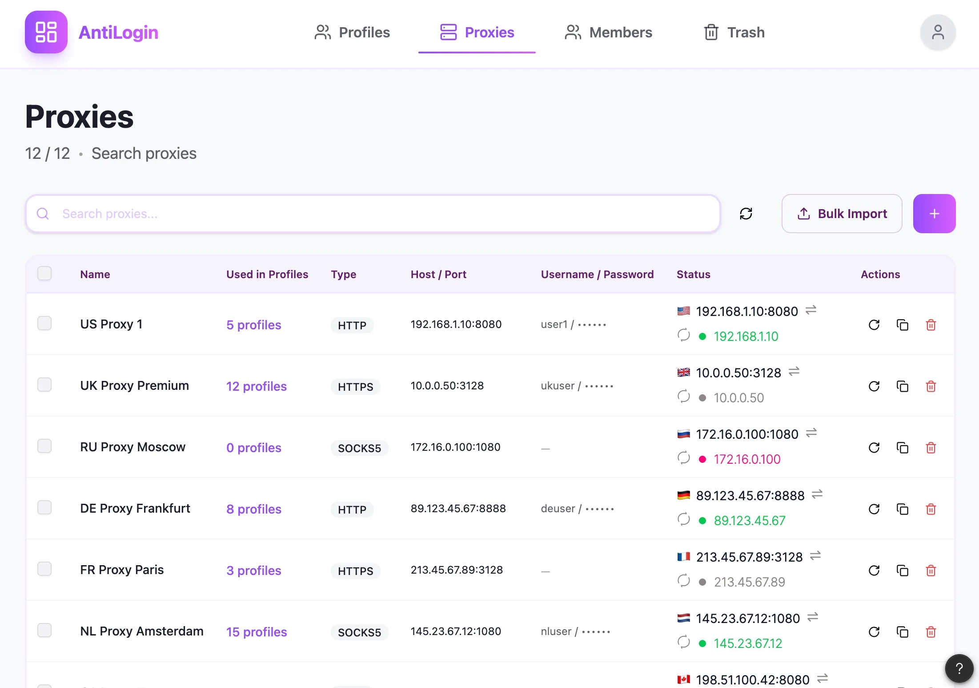Refresh the proxy list with sync icon
Viewport: 979px width, 688px height.
click(x=746, y=214)
